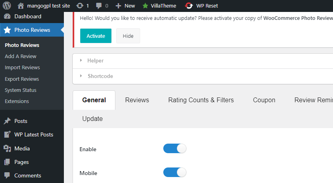333x183 pixels.
Task: Open the updates circular arrows icon
Action: 80,6
